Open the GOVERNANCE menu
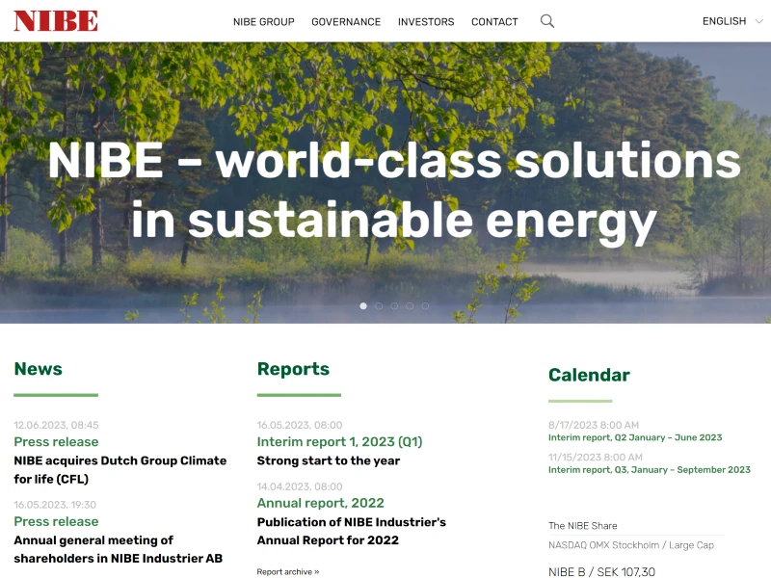The image size is (771, 578). click(x=346, y=21)
